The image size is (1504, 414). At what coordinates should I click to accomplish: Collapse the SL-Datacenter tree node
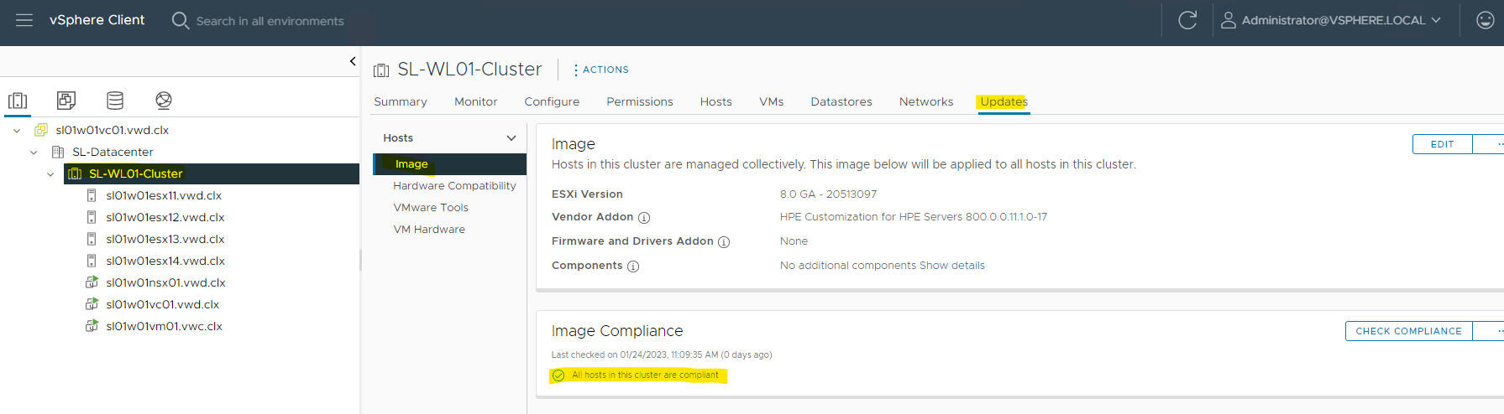[34, 152]
